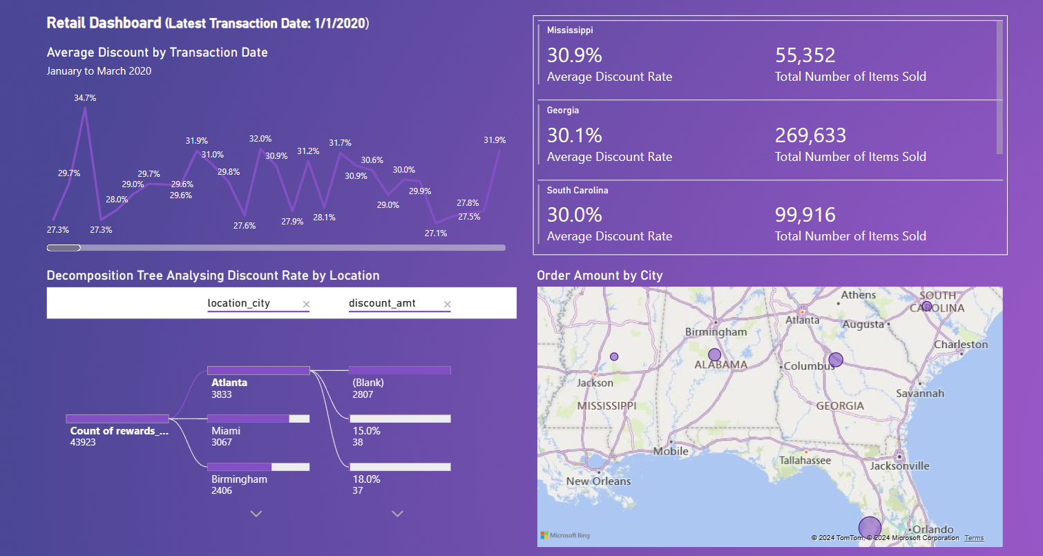The image size is (1043, 556).
Task: Click the Savannah label on the map
Action: tap(920, 393)
